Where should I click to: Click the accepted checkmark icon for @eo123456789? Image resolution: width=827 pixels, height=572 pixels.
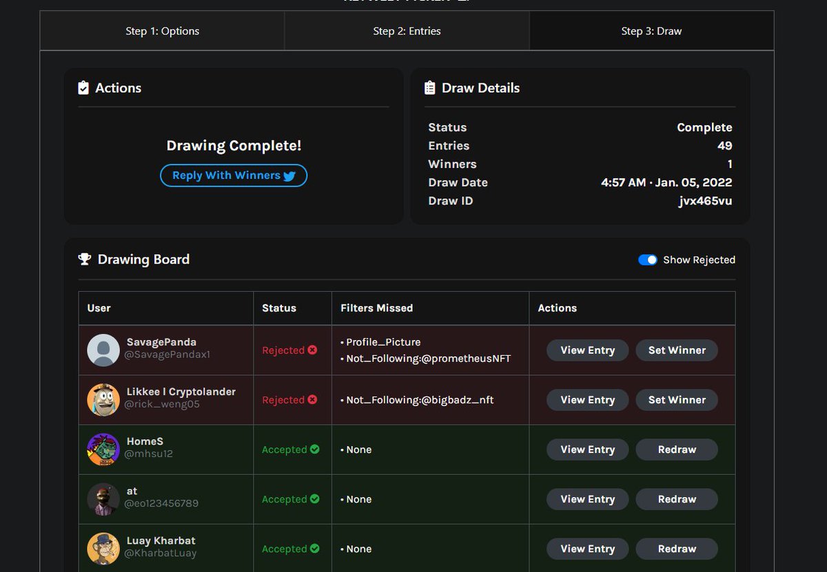click(314, 498)
